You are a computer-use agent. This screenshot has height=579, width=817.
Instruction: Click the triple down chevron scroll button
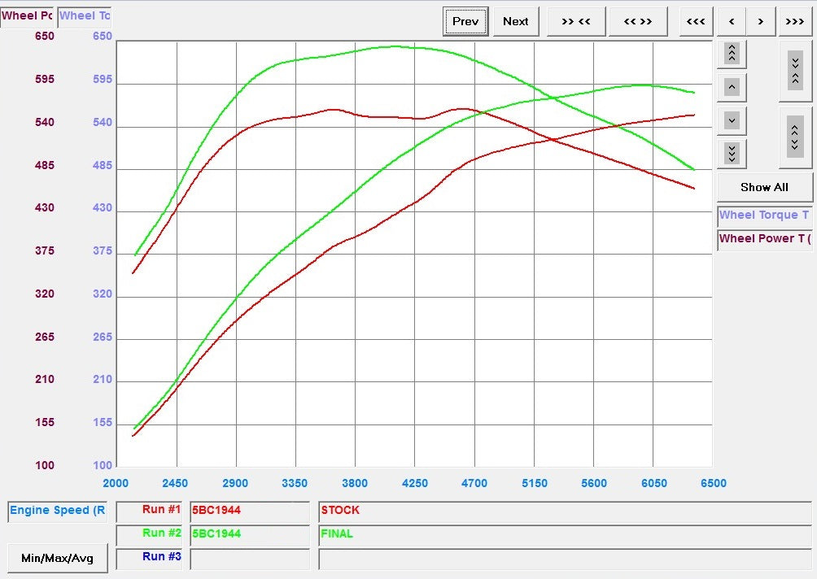click(732, 153)
